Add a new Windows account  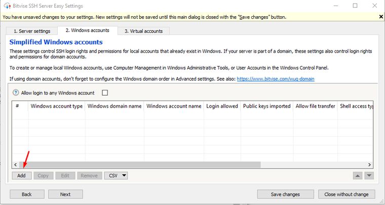(22, 175)
